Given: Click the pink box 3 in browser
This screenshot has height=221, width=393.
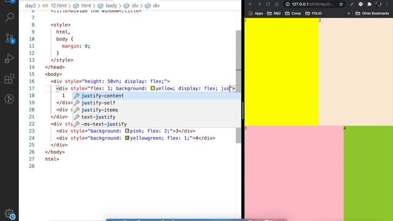Looking at the screenshot, I should pos(294,173).
